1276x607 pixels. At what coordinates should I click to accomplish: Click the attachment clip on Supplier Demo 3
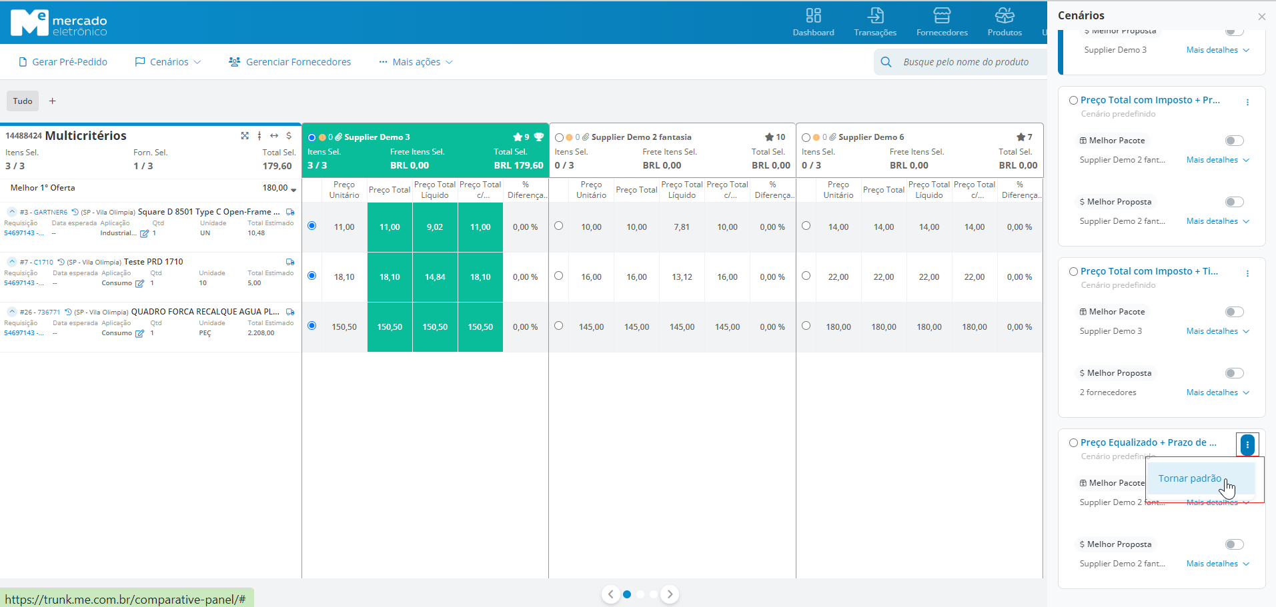[339, 137]
